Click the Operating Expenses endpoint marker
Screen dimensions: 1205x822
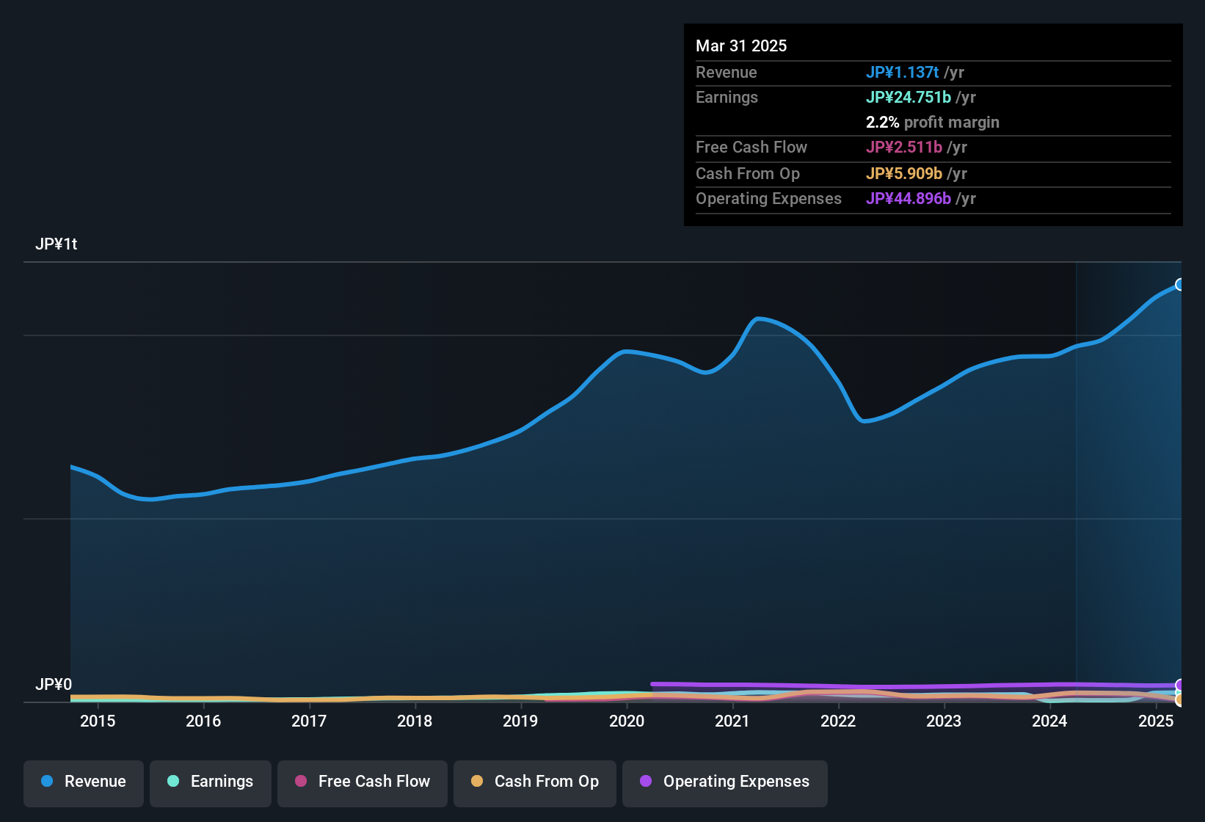pos(1180,685)
